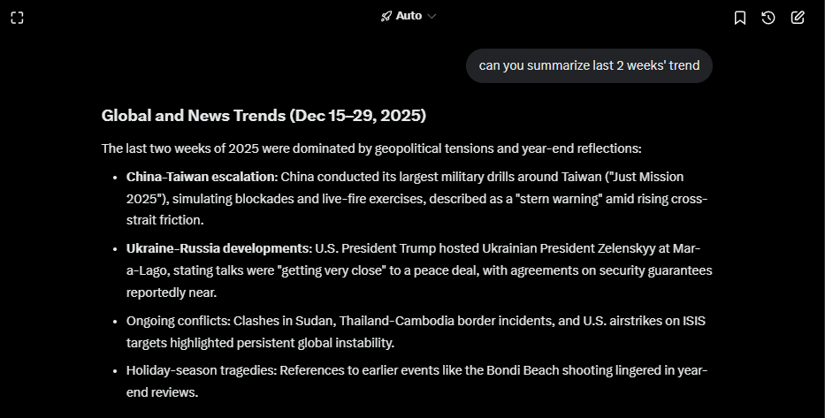Expand the chevron next to Auto
The width and height of the screenshot is (825, 418).
(432, 16)
